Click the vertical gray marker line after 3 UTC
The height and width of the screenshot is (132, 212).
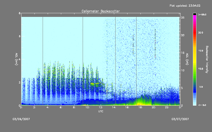(43, 61)
